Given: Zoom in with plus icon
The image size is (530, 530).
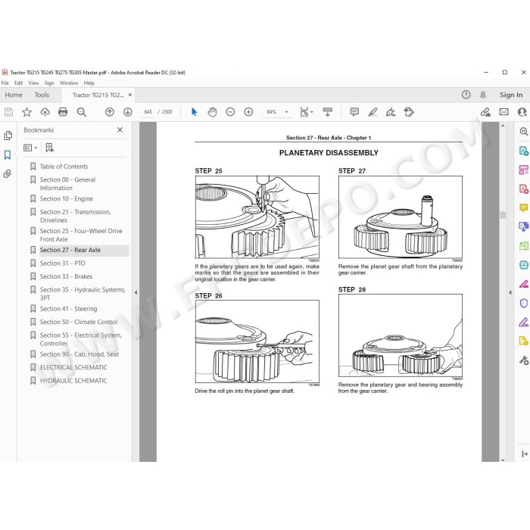Looking at the screenshot, I should coord(248,112).
